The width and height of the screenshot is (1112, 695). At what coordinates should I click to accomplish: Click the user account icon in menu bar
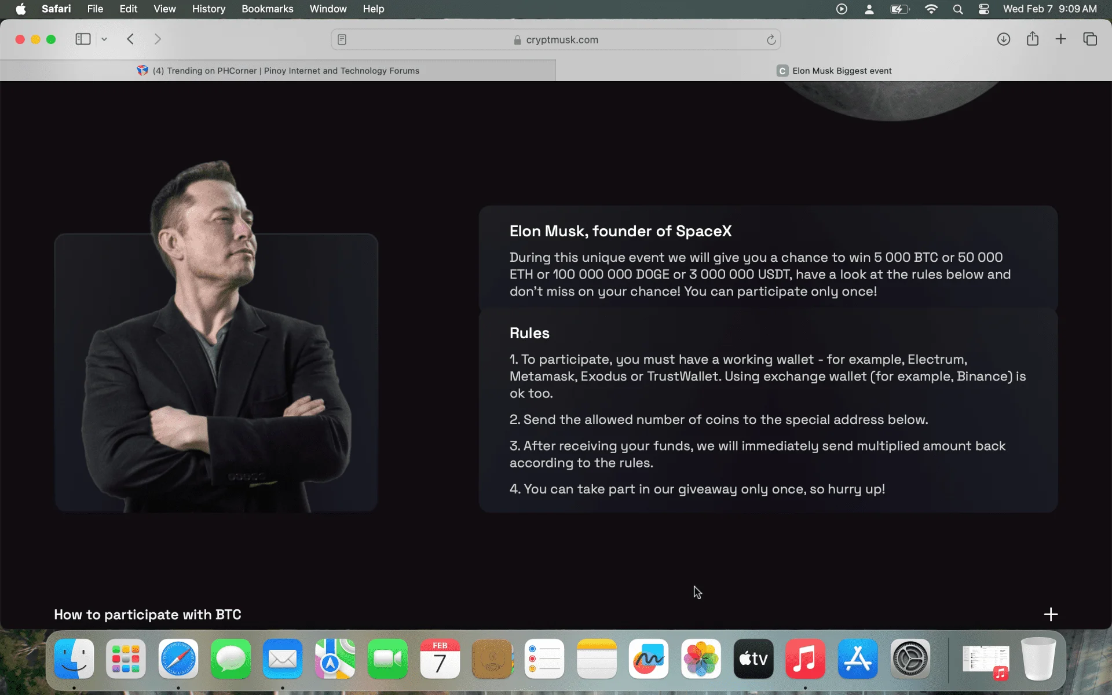(x=869, y=9)
